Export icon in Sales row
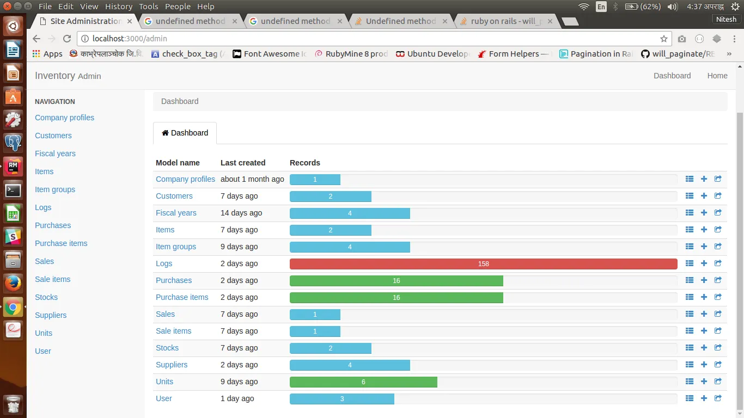The image size is (744, 418). click(x=718, y=314)
